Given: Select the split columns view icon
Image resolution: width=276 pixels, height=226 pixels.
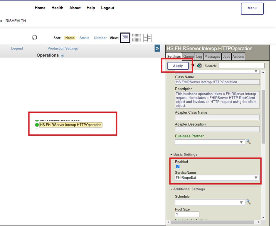Looking at the screenshot, I should point(147,38).
